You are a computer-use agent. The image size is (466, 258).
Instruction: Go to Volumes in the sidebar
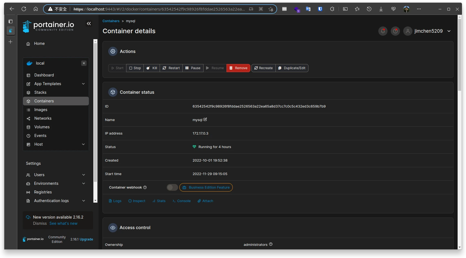(x=42, y=127)
